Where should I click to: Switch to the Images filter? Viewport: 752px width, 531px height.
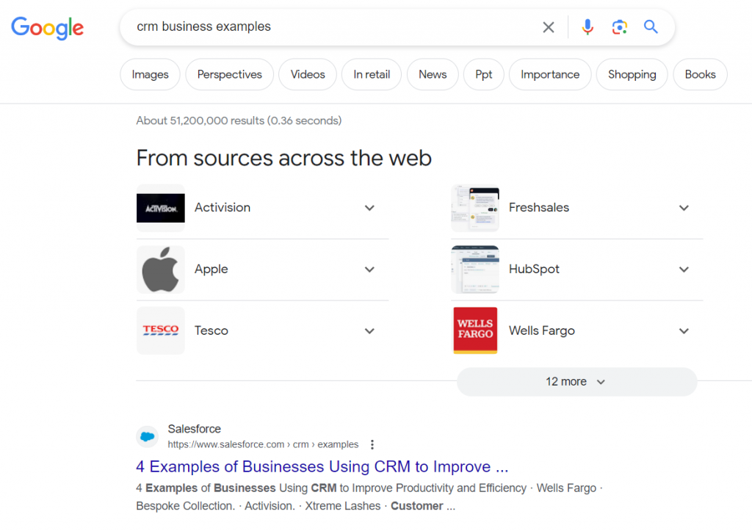pyautogui.click(x=150, y=74)
